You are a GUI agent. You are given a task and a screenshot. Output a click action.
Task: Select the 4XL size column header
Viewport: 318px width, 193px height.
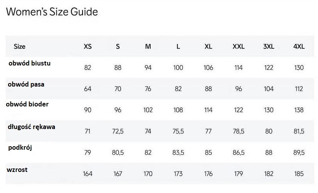pos(299,46)
